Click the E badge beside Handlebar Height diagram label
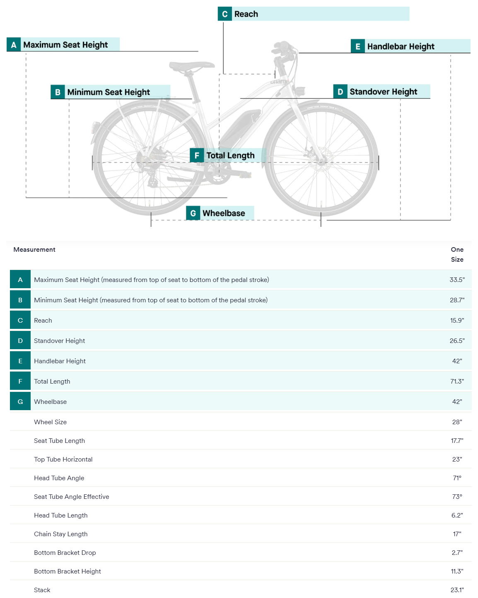Viewport: 478px width, 598px height. (358, 46)
